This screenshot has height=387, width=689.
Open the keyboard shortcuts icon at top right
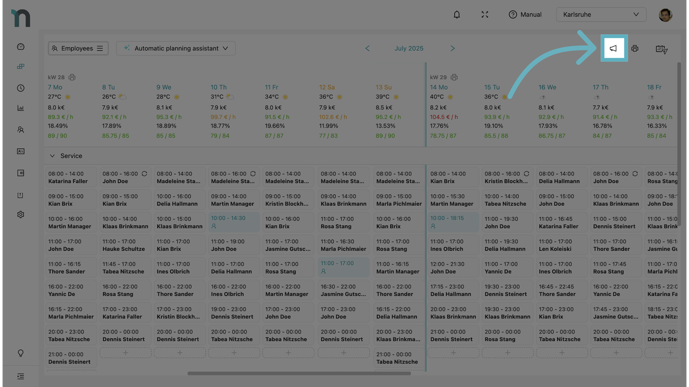pos(661,49)
